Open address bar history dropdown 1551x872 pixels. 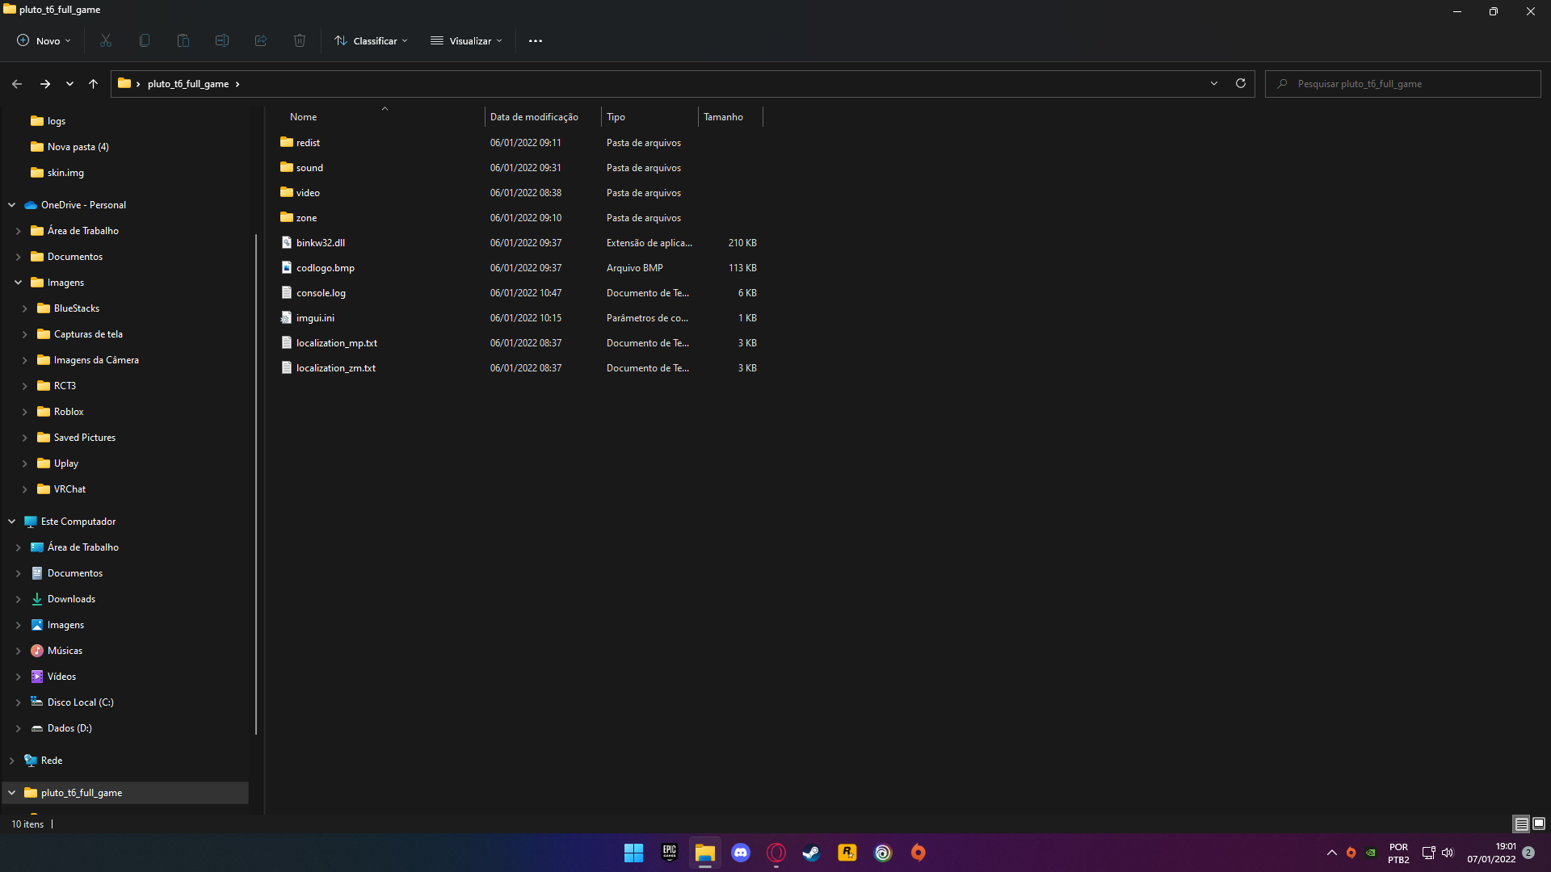click(1214, 83)
